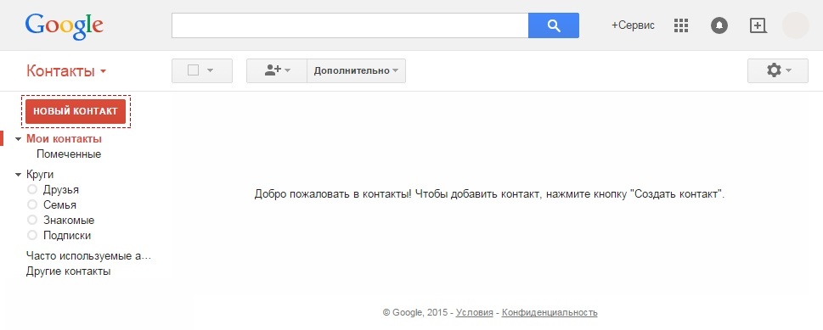The height and width of the screenshot is (330, 823).
Task: Open the Дополнительно dropdown
Action: point(357,70)
